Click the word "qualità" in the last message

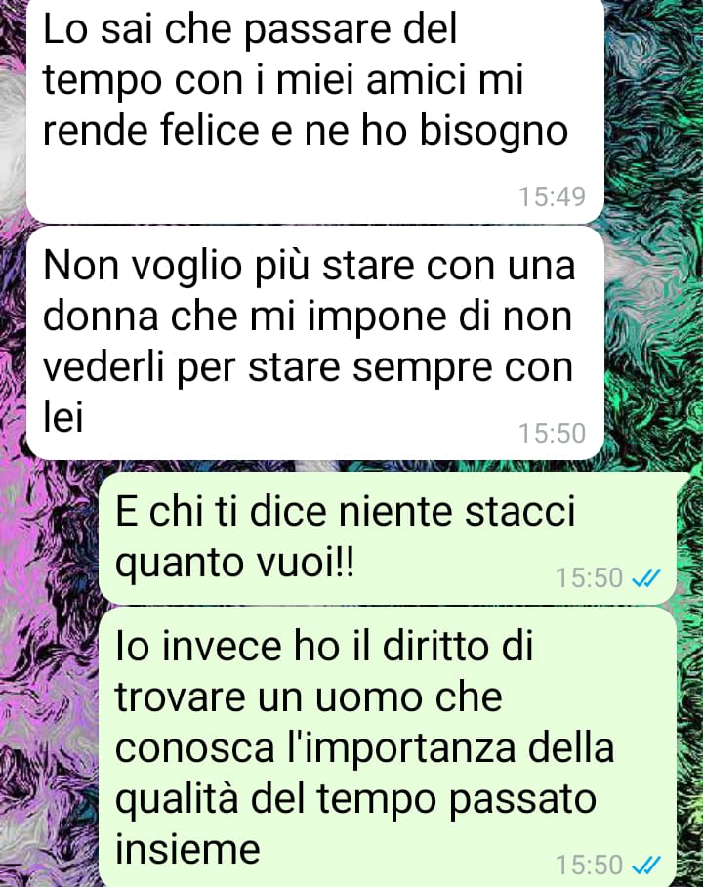click(177, 800)
